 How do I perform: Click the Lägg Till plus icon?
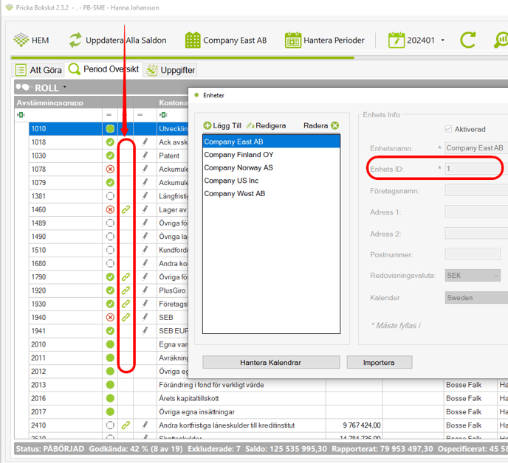(x=207, y=125)
